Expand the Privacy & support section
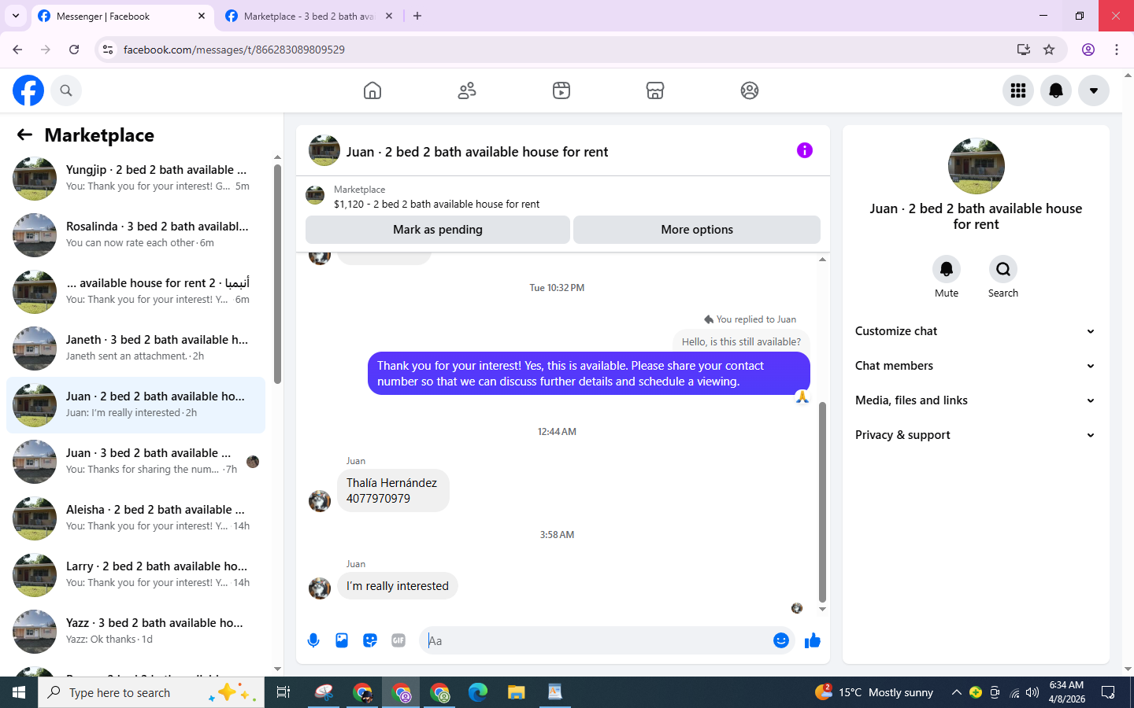1134x708 pixels. click(976, 435)
